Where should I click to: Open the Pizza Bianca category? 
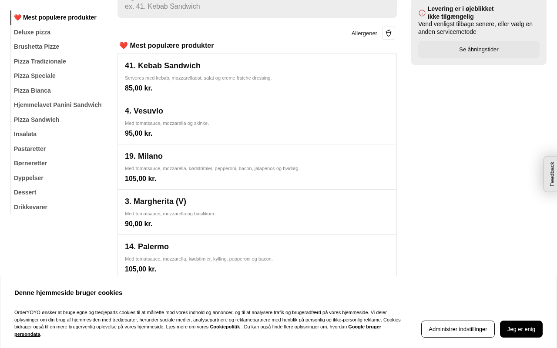[x=32, y=90]
